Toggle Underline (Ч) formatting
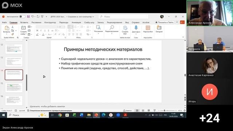Screen dimensions: 233x131 (45, 31)
